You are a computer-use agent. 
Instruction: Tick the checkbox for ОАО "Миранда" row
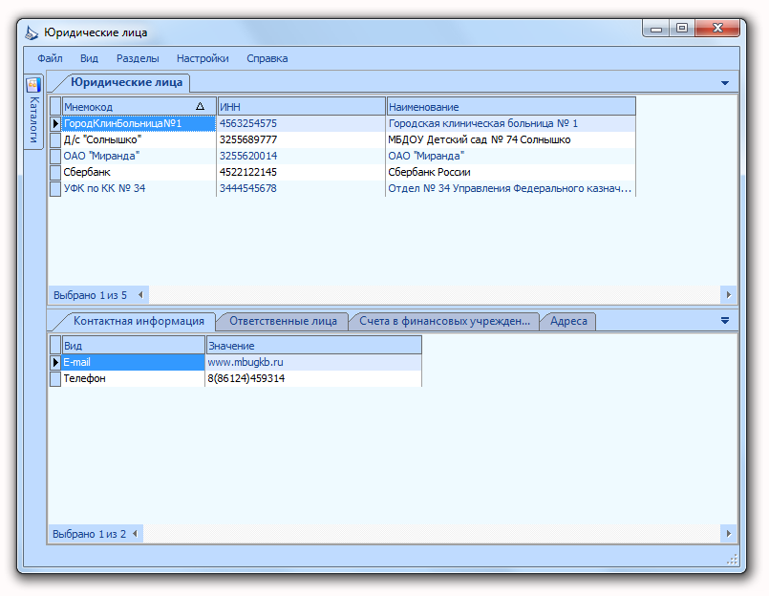(x=55, y=156)
